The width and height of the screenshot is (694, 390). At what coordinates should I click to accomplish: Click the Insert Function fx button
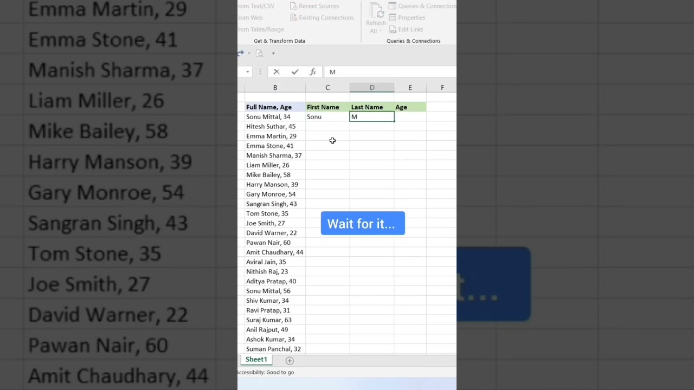click(313, 72)
